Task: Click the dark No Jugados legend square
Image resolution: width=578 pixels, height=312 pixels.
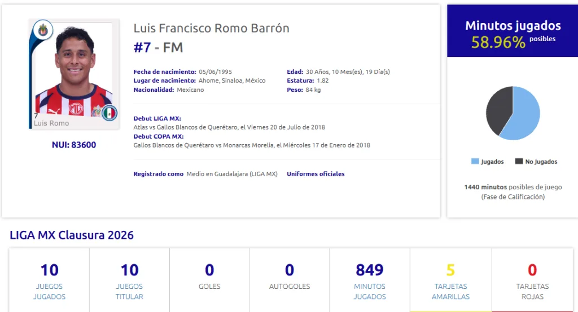Action: [x=519, y=162]
